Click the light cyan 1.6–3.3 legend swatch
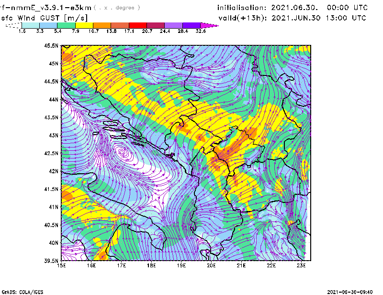The image size is (383, 295). coord(31,25)
